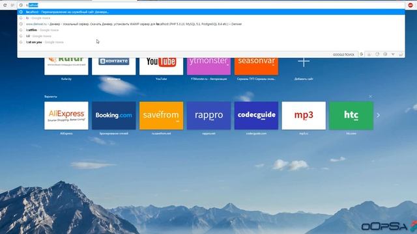
Task: Click the Google Поиск search engine button
Action: 343,55
